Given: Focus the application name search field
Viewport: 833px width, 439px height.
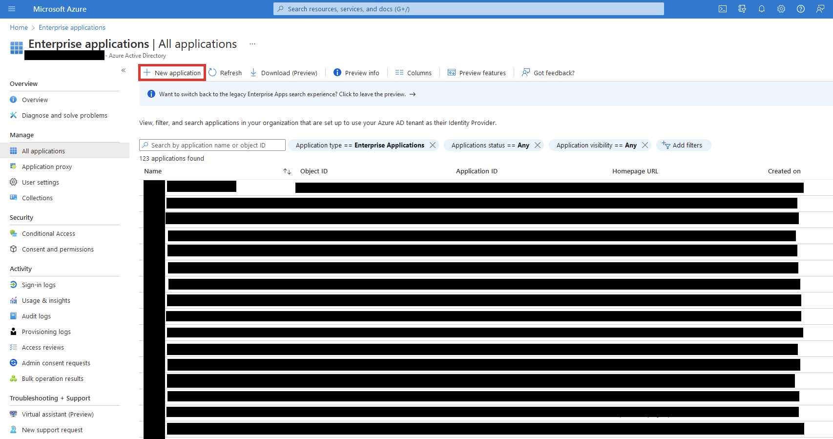Looking at the screenshot, I should click(212, 145).
